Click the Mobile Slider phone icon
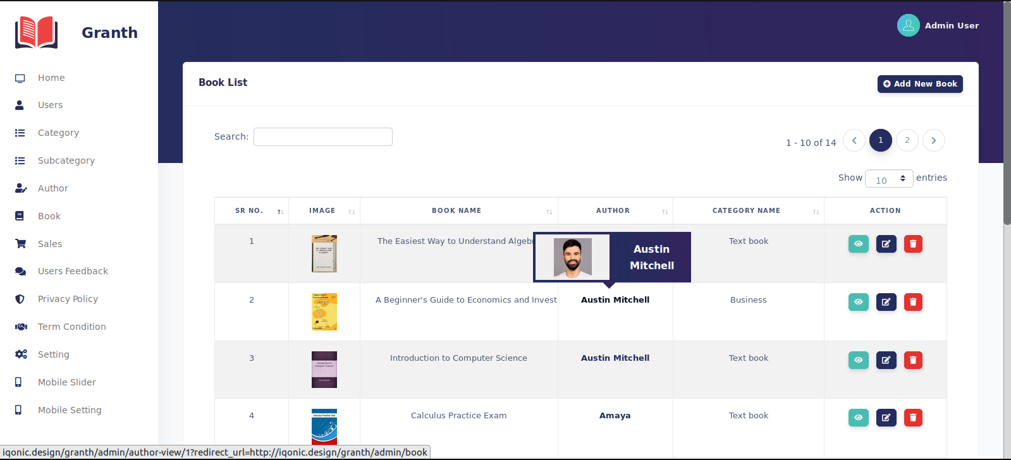Image resolution: width=1011 pixels, height=460 pixels. (18, 382)
